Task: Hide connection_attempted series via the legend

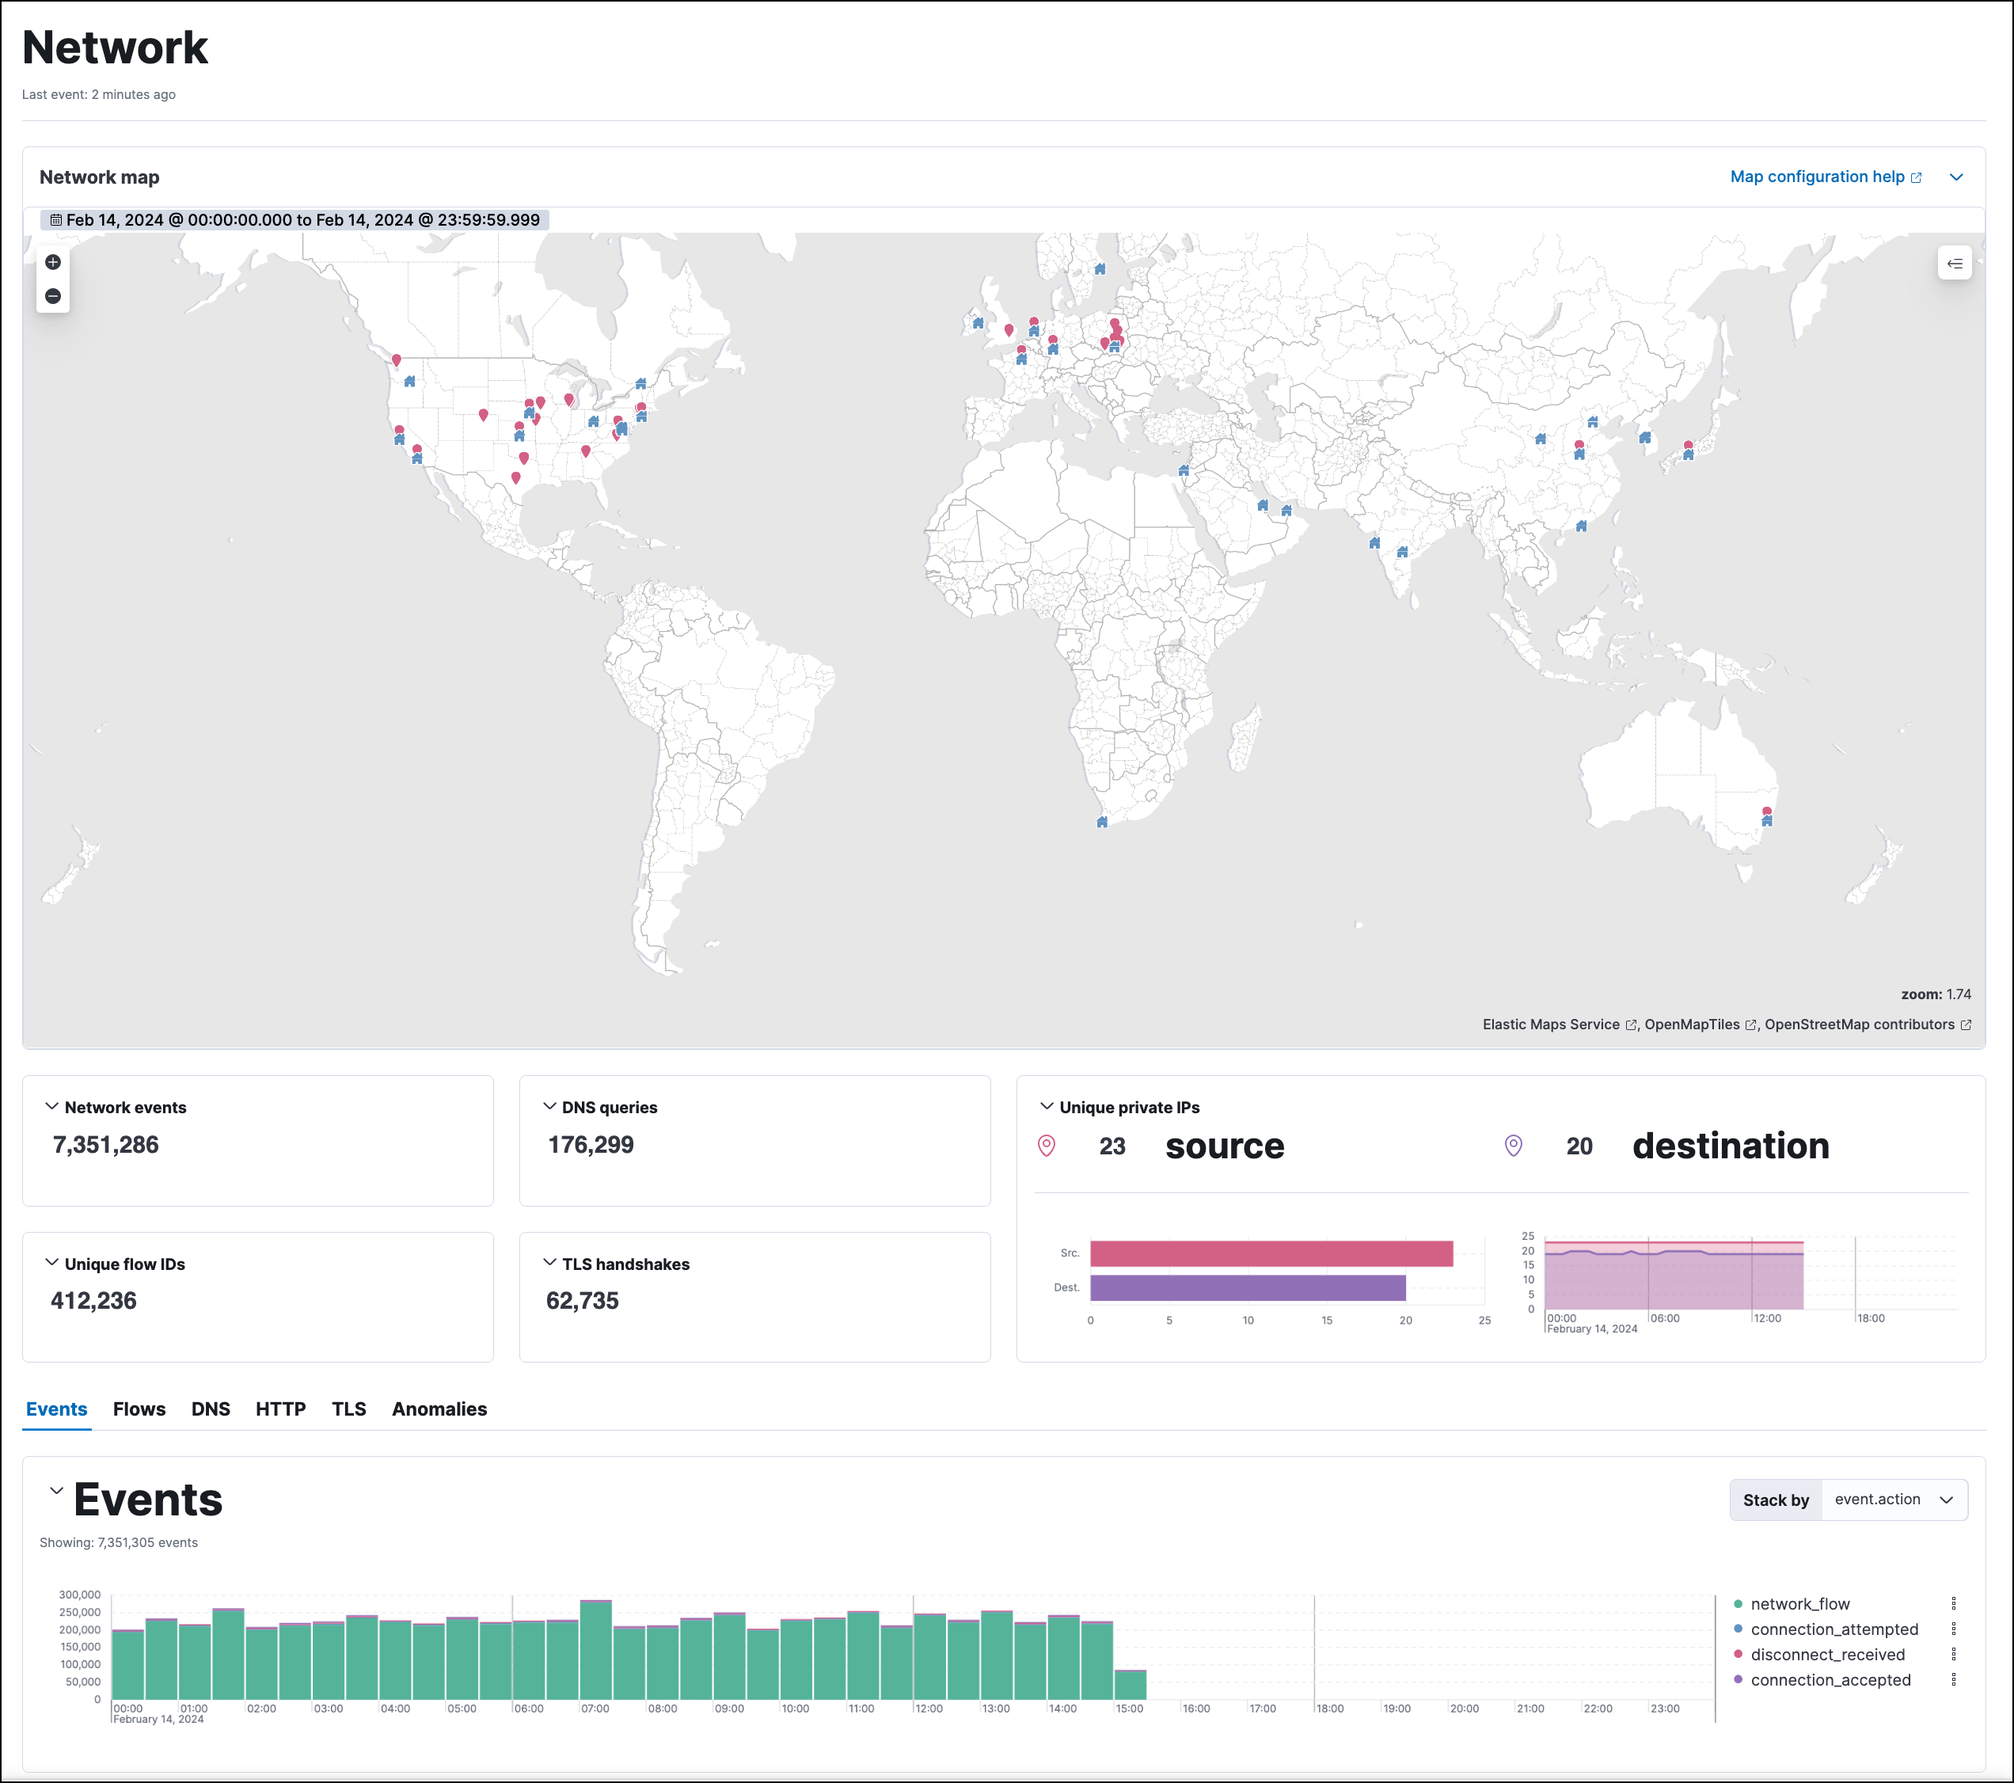Action: 1834,1630
